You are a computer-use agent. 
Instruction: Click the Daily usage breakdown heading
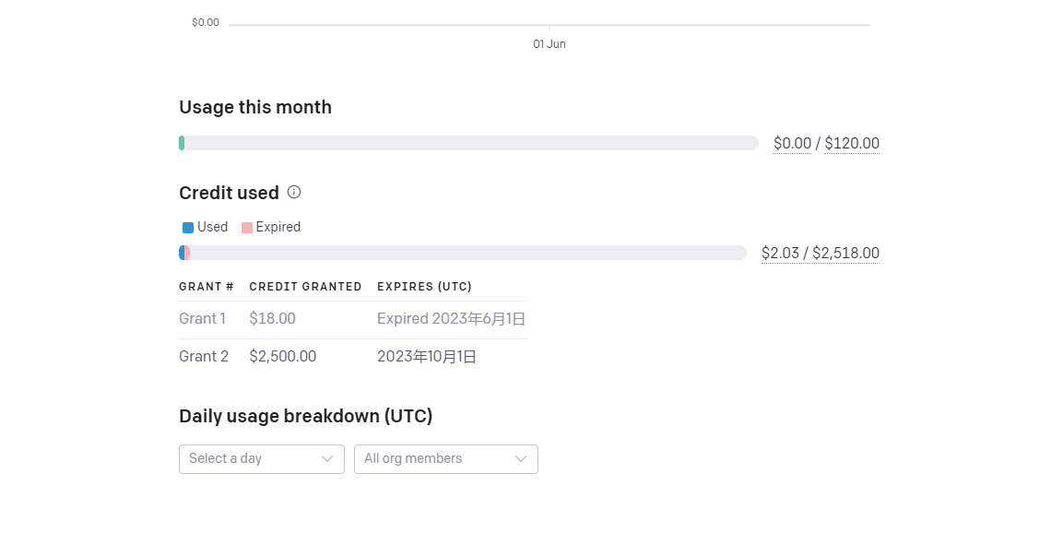click(x=305, y=416)
